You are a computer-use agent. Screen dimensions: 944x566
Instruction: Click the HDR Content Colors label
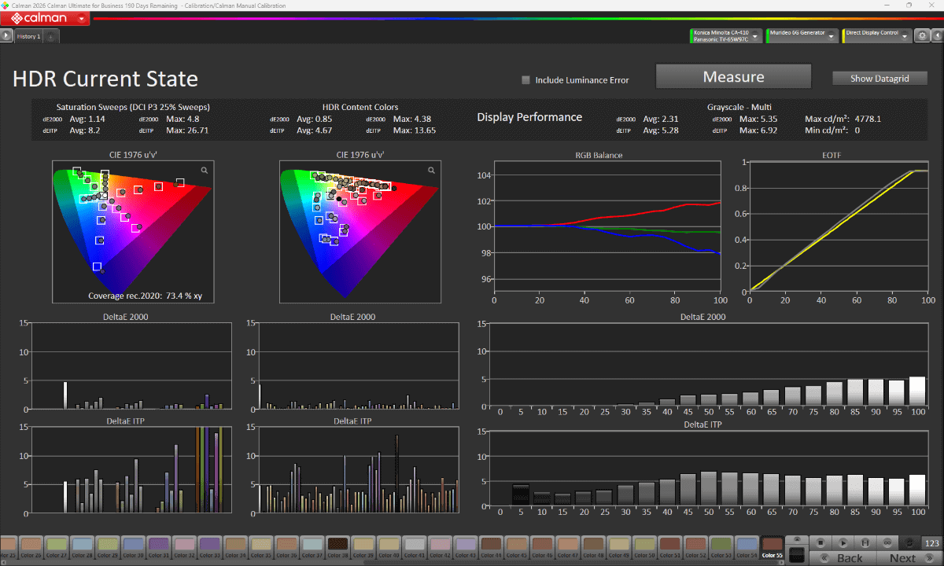(x=360, y=107)
